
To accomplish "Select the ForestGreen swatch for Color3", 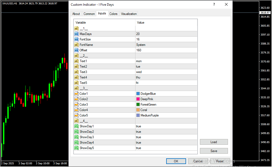I will pyautogui.click(x=138, y=105).
